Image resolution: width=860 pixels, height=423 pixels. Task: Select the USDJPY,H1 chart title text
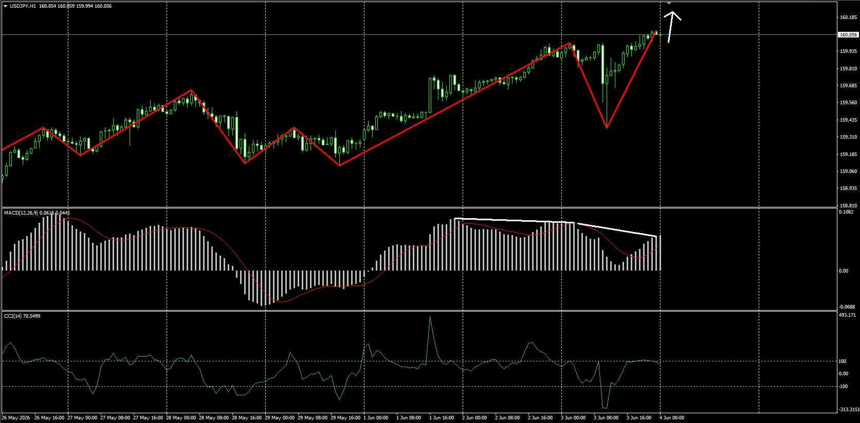[23, 6]
